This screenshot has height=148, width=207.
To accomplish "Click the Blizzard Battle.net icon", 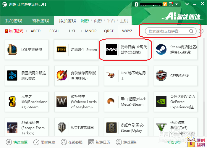I will [x=12, y=75].
